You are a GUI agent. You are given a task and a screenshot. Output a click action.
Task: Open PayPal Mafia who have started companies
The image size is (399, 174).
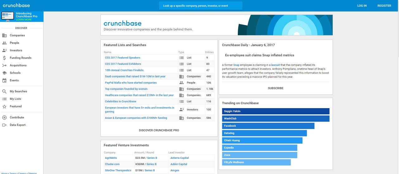(131, 83)
